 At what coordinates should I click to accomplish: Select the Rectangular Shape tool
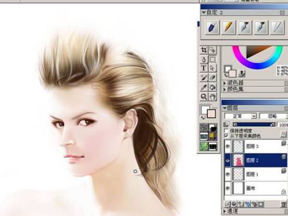213,59
